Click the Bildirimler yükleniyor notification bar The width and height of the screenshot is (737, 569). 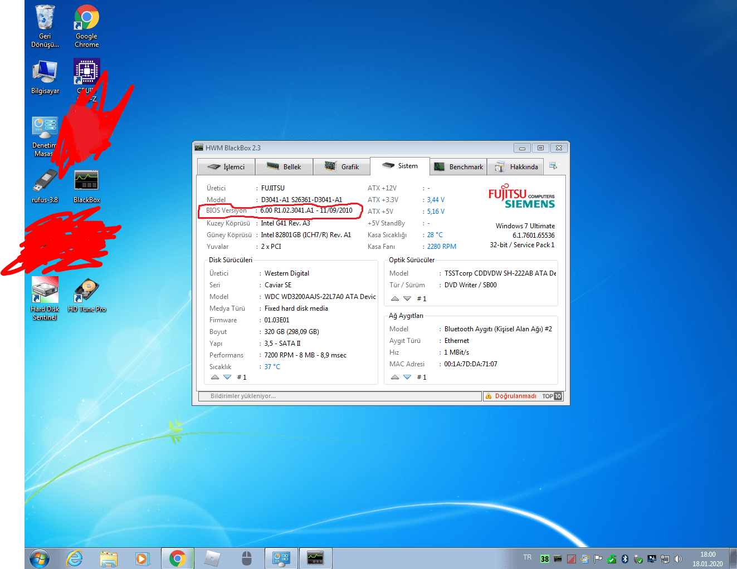coord(340,396)
